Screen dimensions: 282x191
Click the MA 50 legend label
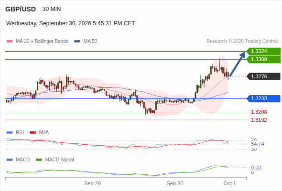tap(90, 42)
